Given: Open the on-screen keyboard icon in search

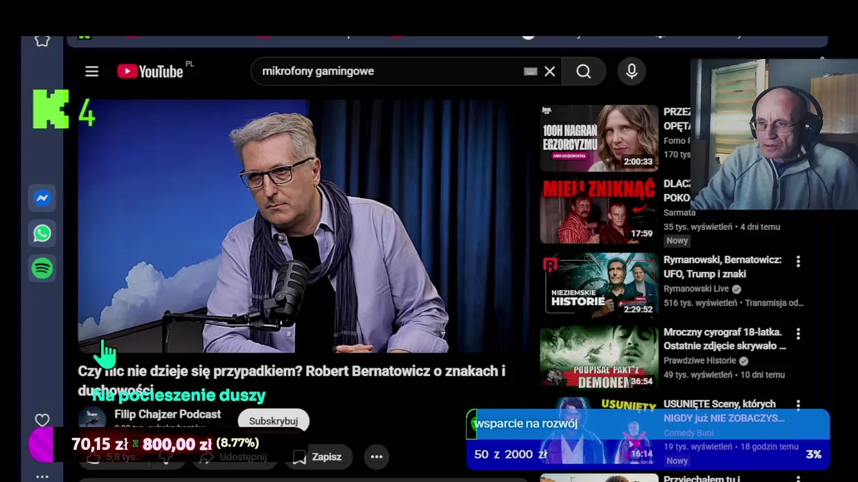Looking at the screenshot, I should (530, 72).
